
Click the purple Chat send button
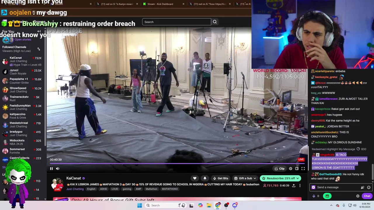tap(367, 196)
